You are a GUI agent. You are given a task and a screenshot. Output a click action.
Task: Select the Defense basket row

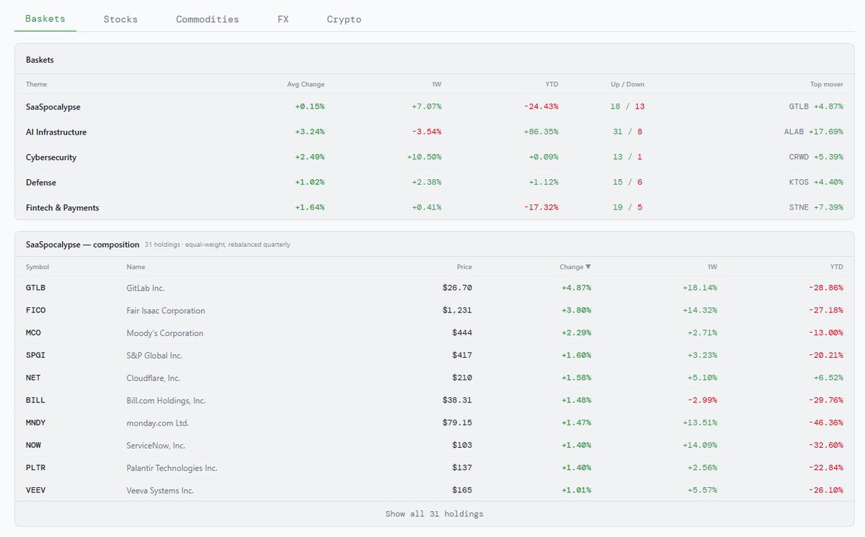(x=434, y=182)
